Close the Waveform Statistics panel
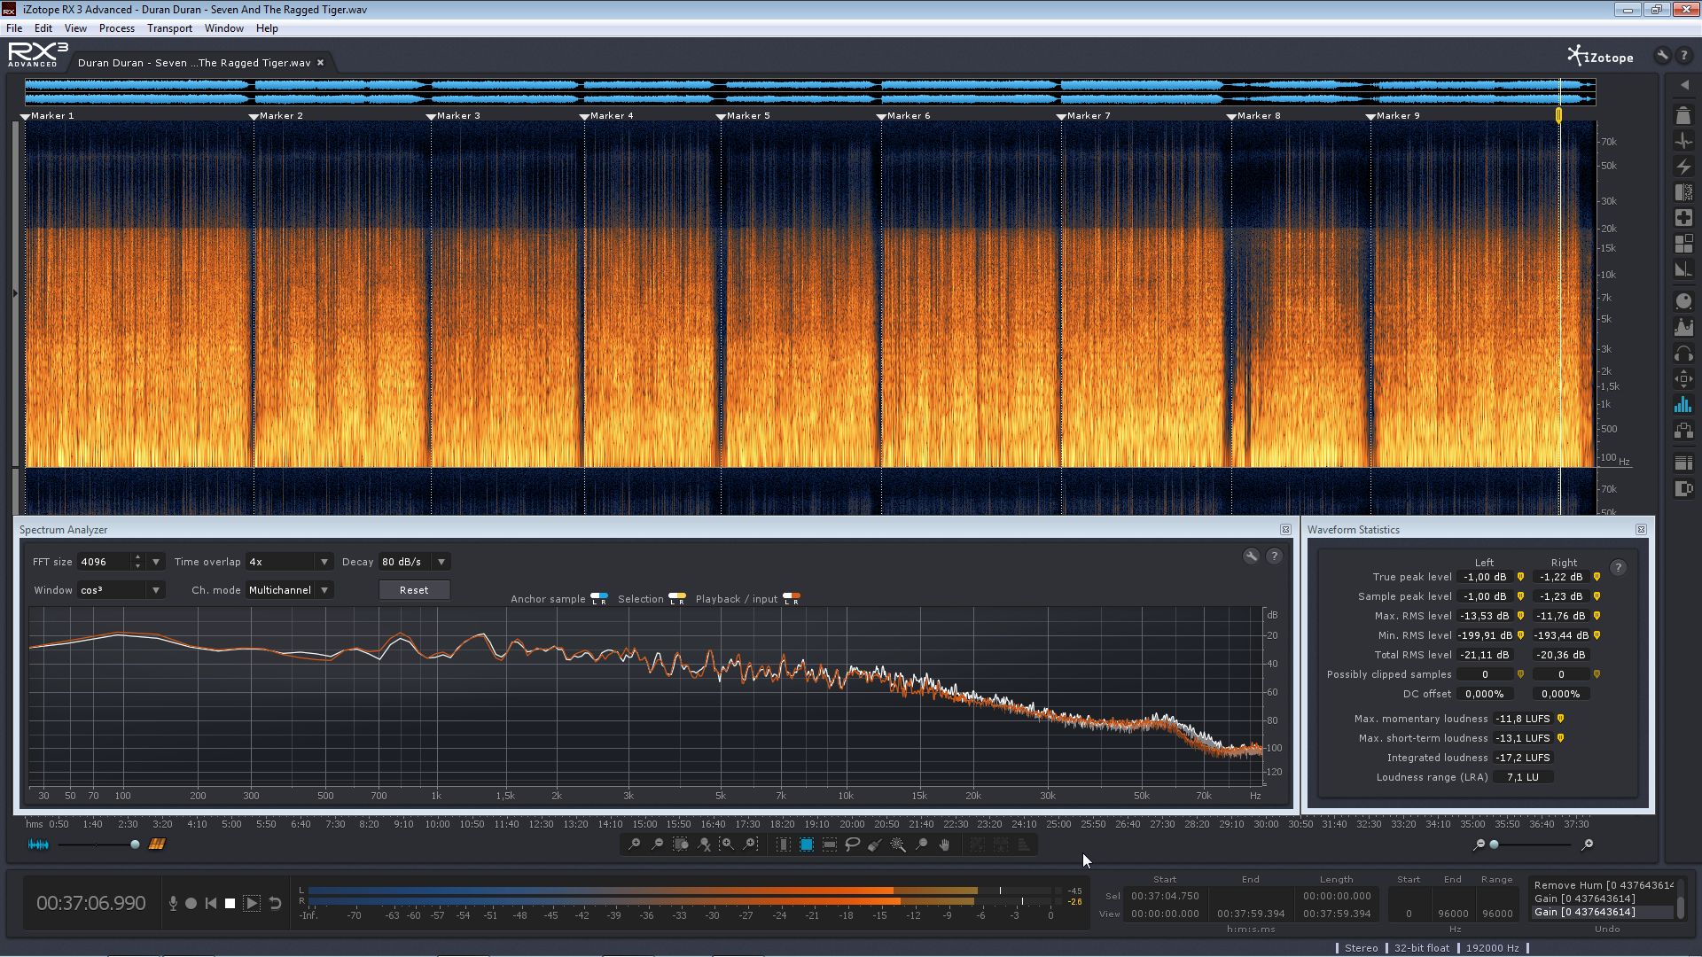This screenshot has width=1702, height=957. [1641, 530]
